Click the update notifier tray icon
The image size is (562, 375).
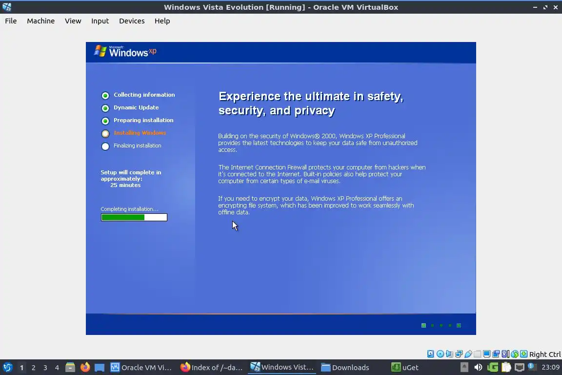click(x=532, y=367)
